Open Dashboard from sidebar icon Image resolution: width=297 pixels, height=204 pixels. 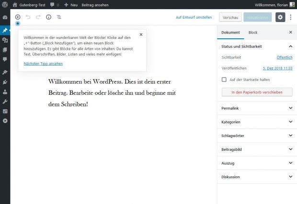5,17
